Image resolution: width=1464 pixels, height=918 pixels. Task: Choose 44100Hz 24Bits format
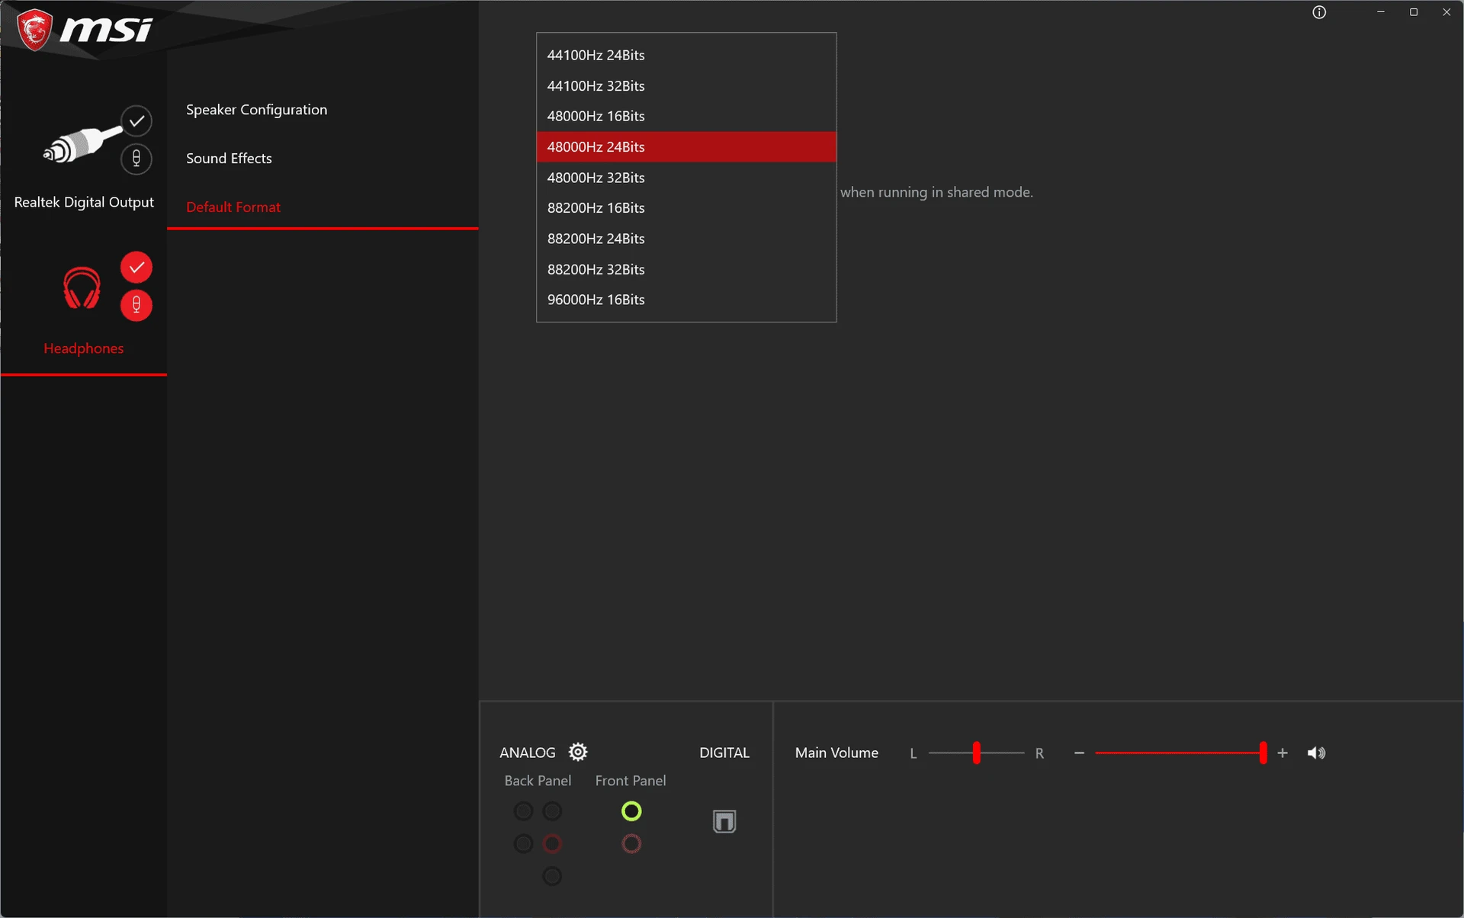686,55
